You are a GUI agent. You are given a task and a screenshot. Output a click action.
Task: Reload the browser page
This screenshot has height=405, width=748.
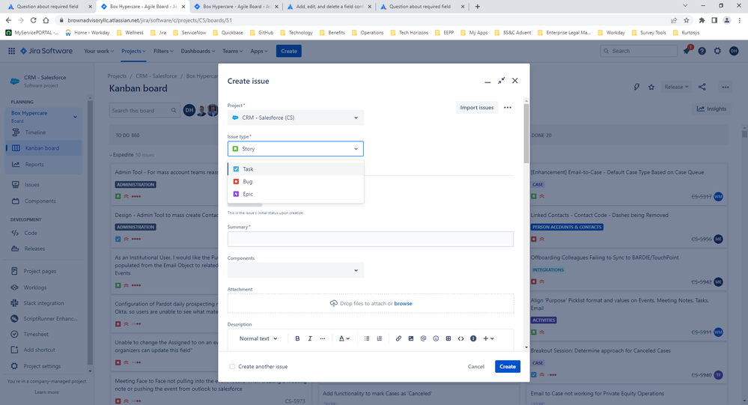tap(34, 20)
